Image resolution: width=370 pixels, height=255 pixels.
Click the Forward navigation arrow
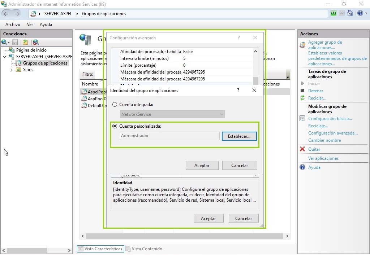pyautogui.click(x=17, y=14)
